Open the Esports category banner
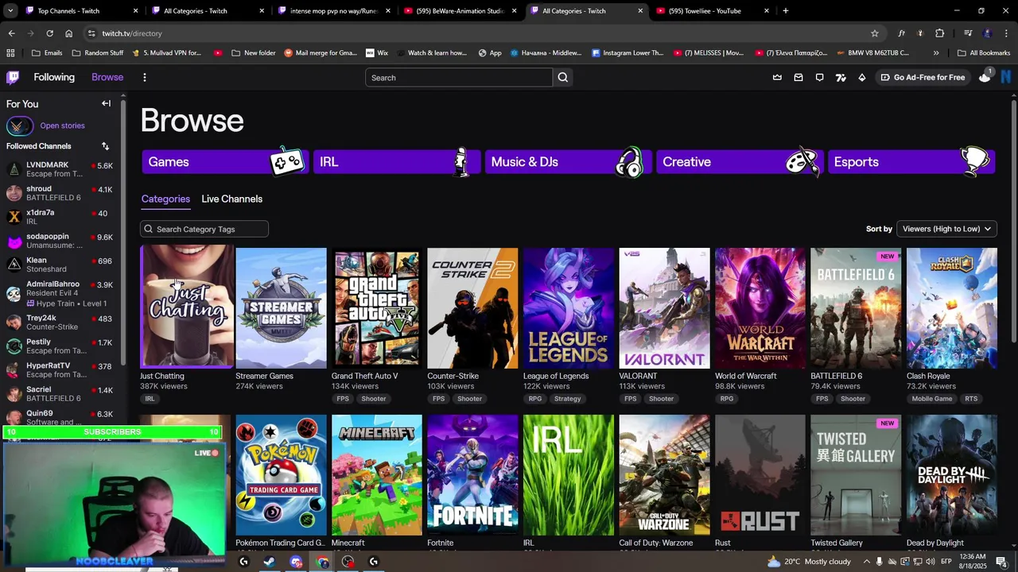The width and height of the screenshot is (1018, 572). coord(911,161)
